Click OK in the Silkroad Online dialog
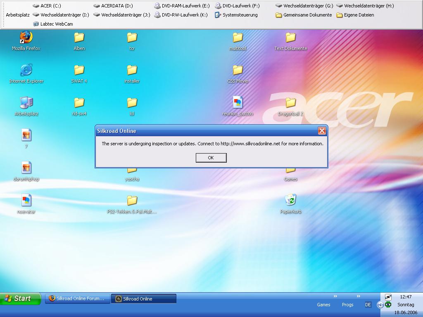Screen dimensions: 423x317 tap(211, 158)
